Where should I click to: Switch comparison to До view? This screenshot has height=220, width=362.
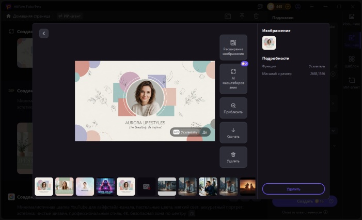204,132
